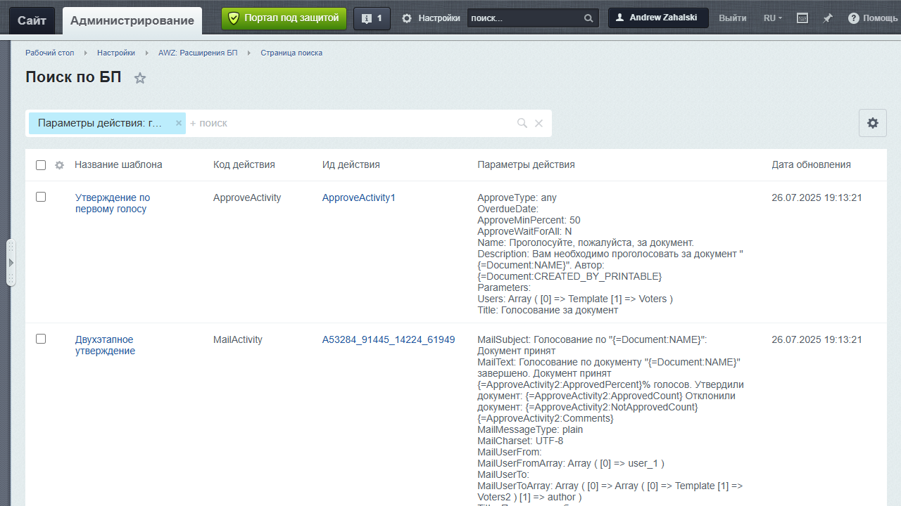Open the ApproveActivity1 action link

pyautogui.click(x=358, y=197)
